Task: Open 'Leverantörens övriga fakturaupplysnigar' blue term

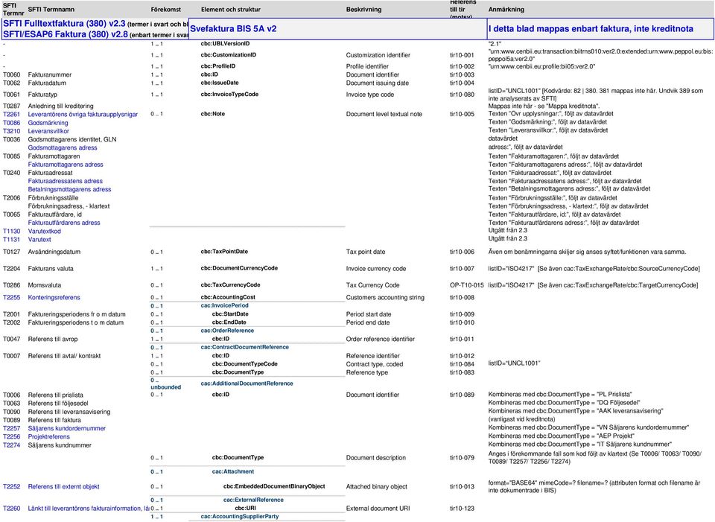Action: pyautogui.click(x=83, y=115)
